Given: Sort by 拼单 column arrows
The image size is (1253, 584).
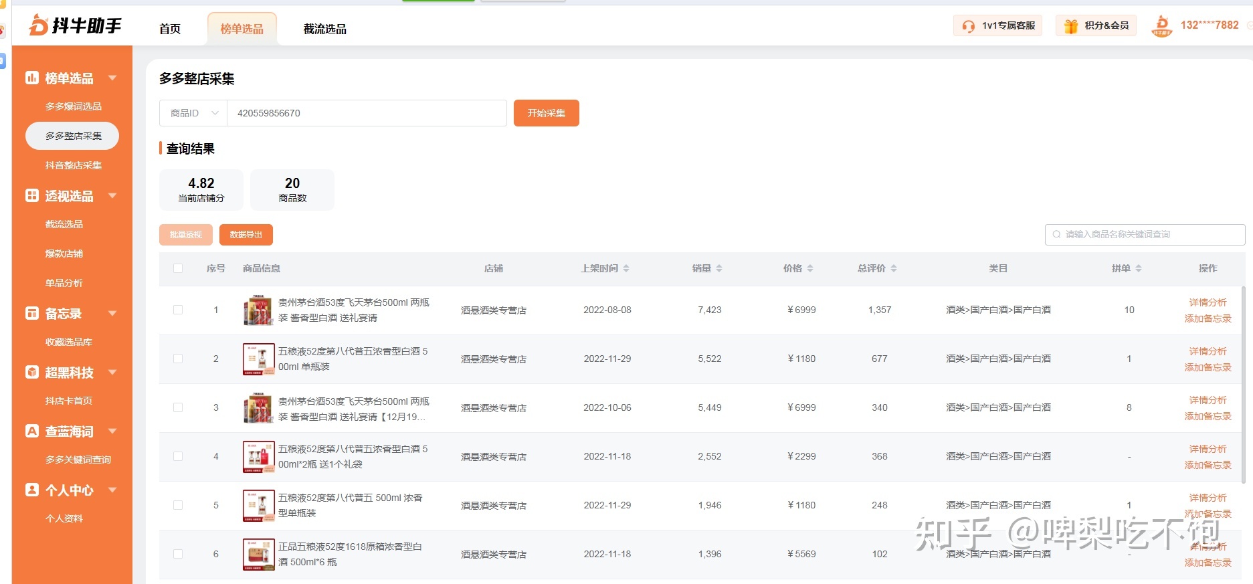Looking at the screenshot, I should click(x=1139, y=268).
